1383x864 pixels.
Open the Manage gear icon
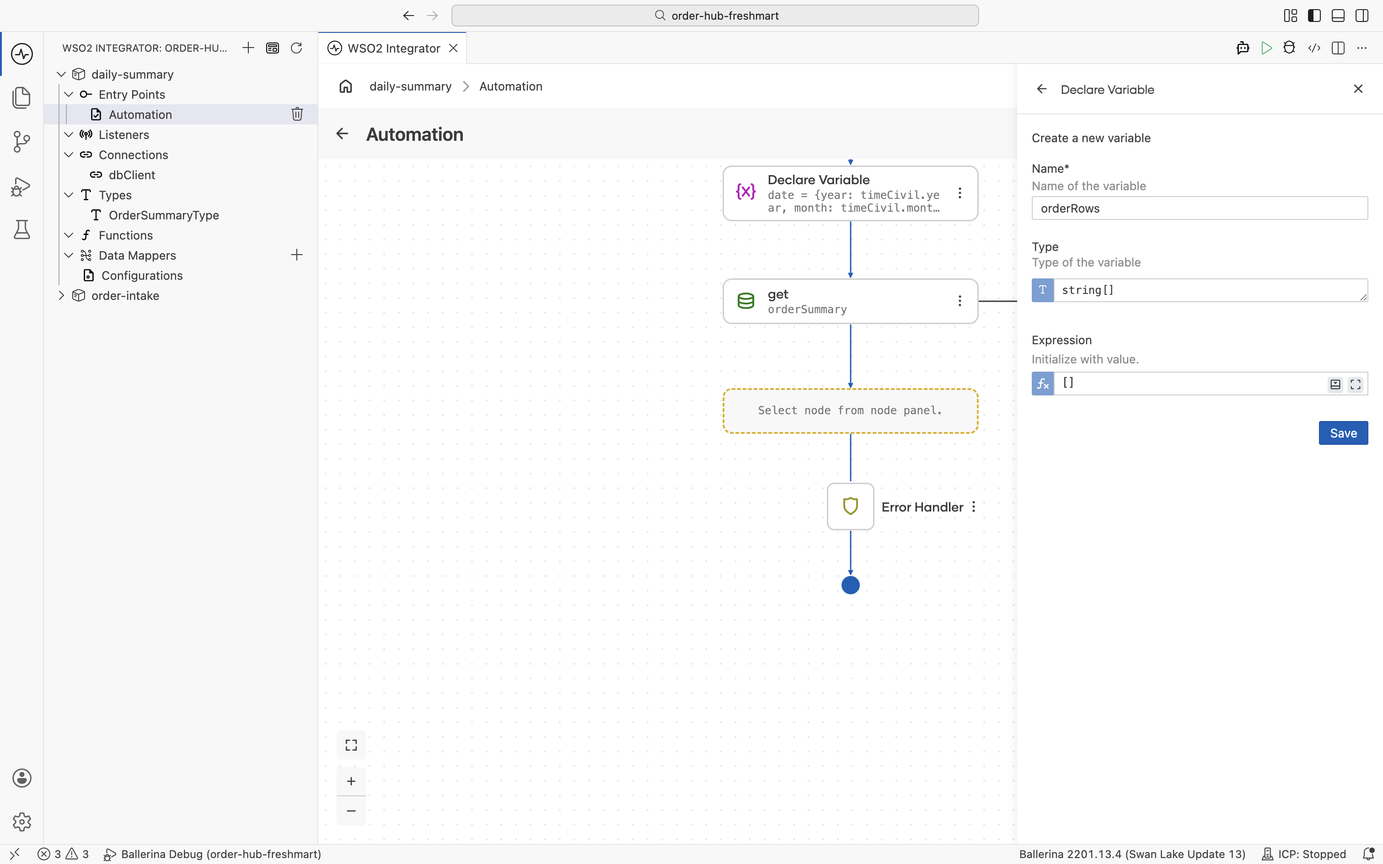click(x=21, y=822)
